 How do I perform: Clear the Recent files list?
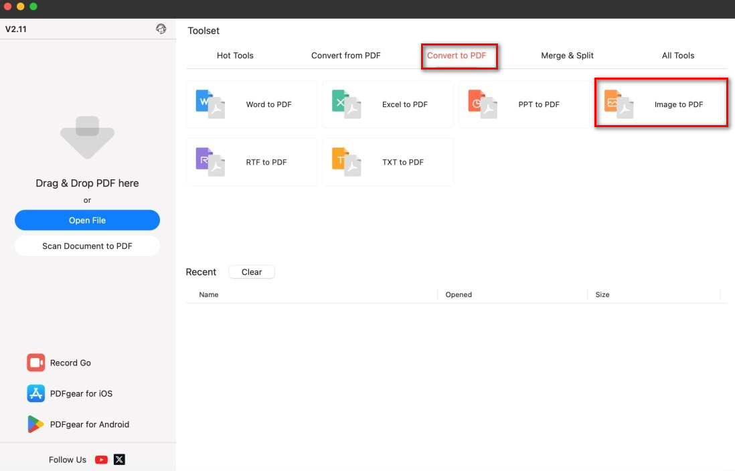pyautogui.click(x=252, y=272)
